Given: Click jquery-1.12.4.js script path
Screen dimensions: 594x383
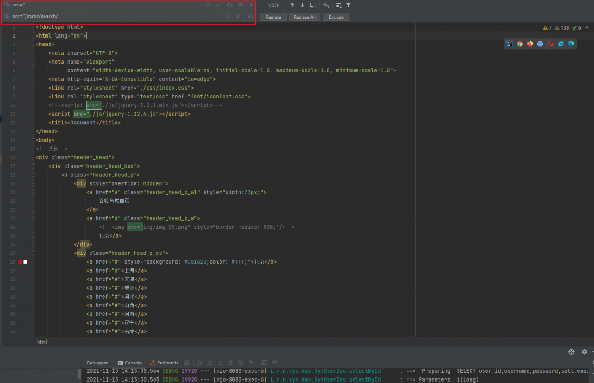Looking at the screenshot, I should 123,114.
